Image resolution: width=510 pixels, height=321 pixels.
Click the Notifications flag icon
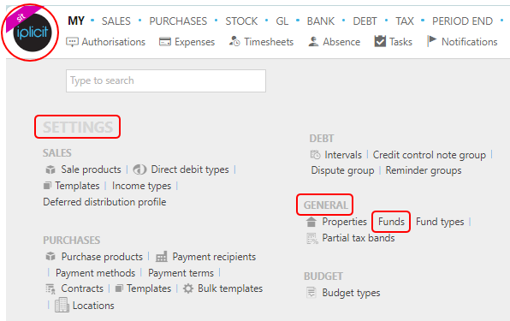coord(431,41)
